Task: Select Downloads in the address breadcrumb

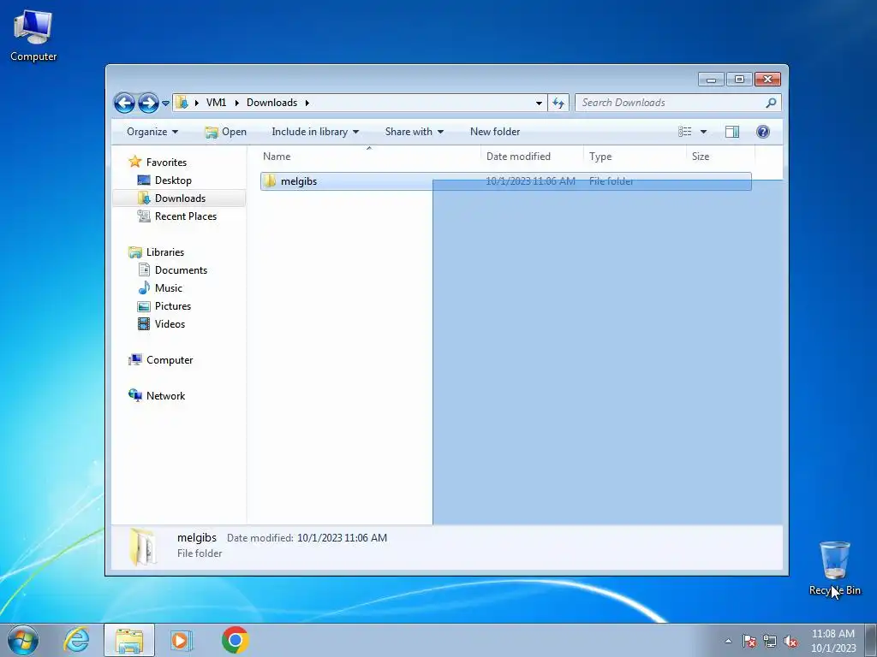Action: pyautogui.click(x=271, y=103)
